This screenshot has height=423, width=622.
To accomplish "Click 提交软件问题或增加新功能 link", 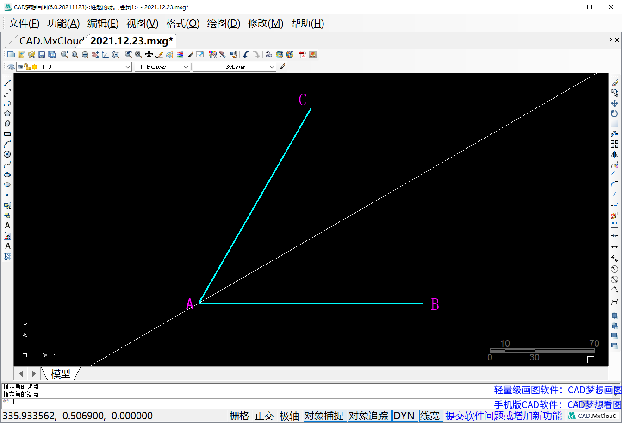I will click(504, 416).
